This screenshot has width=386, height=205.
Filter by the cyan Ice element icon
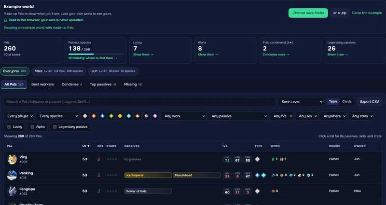pos(129,116)
